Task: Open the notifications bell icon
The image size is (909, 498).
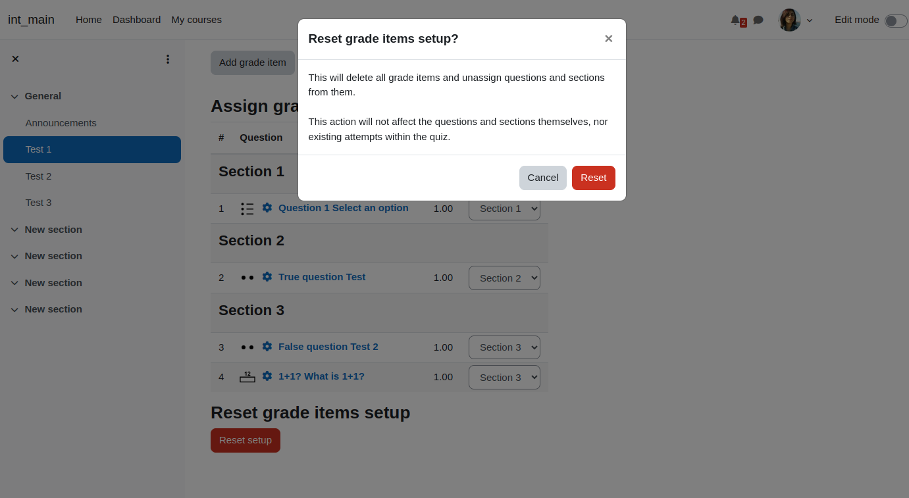Action: coord(735,20)
